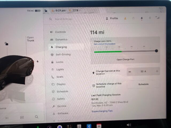
Task: Click the round S icon in the taskbar
Action: tap(60, 127)
